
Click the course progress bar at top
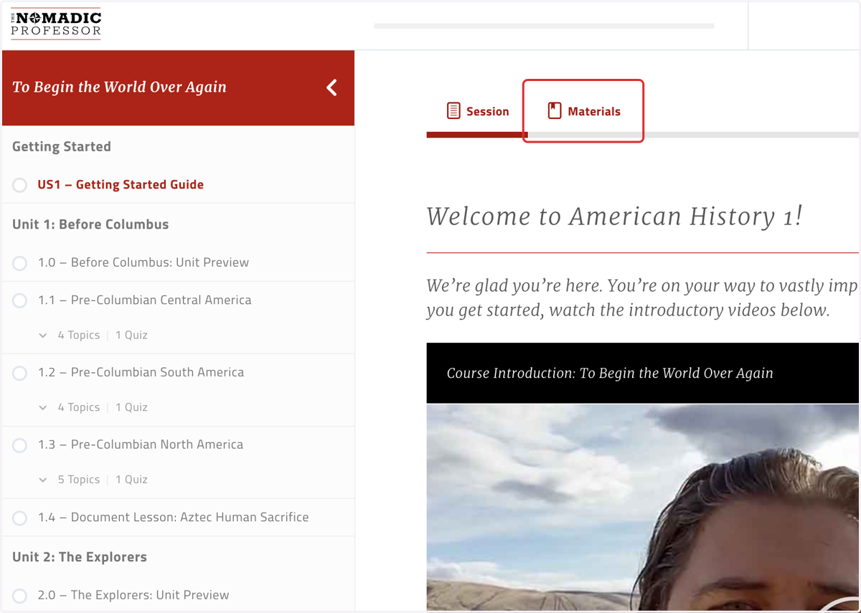pos(544,26)
